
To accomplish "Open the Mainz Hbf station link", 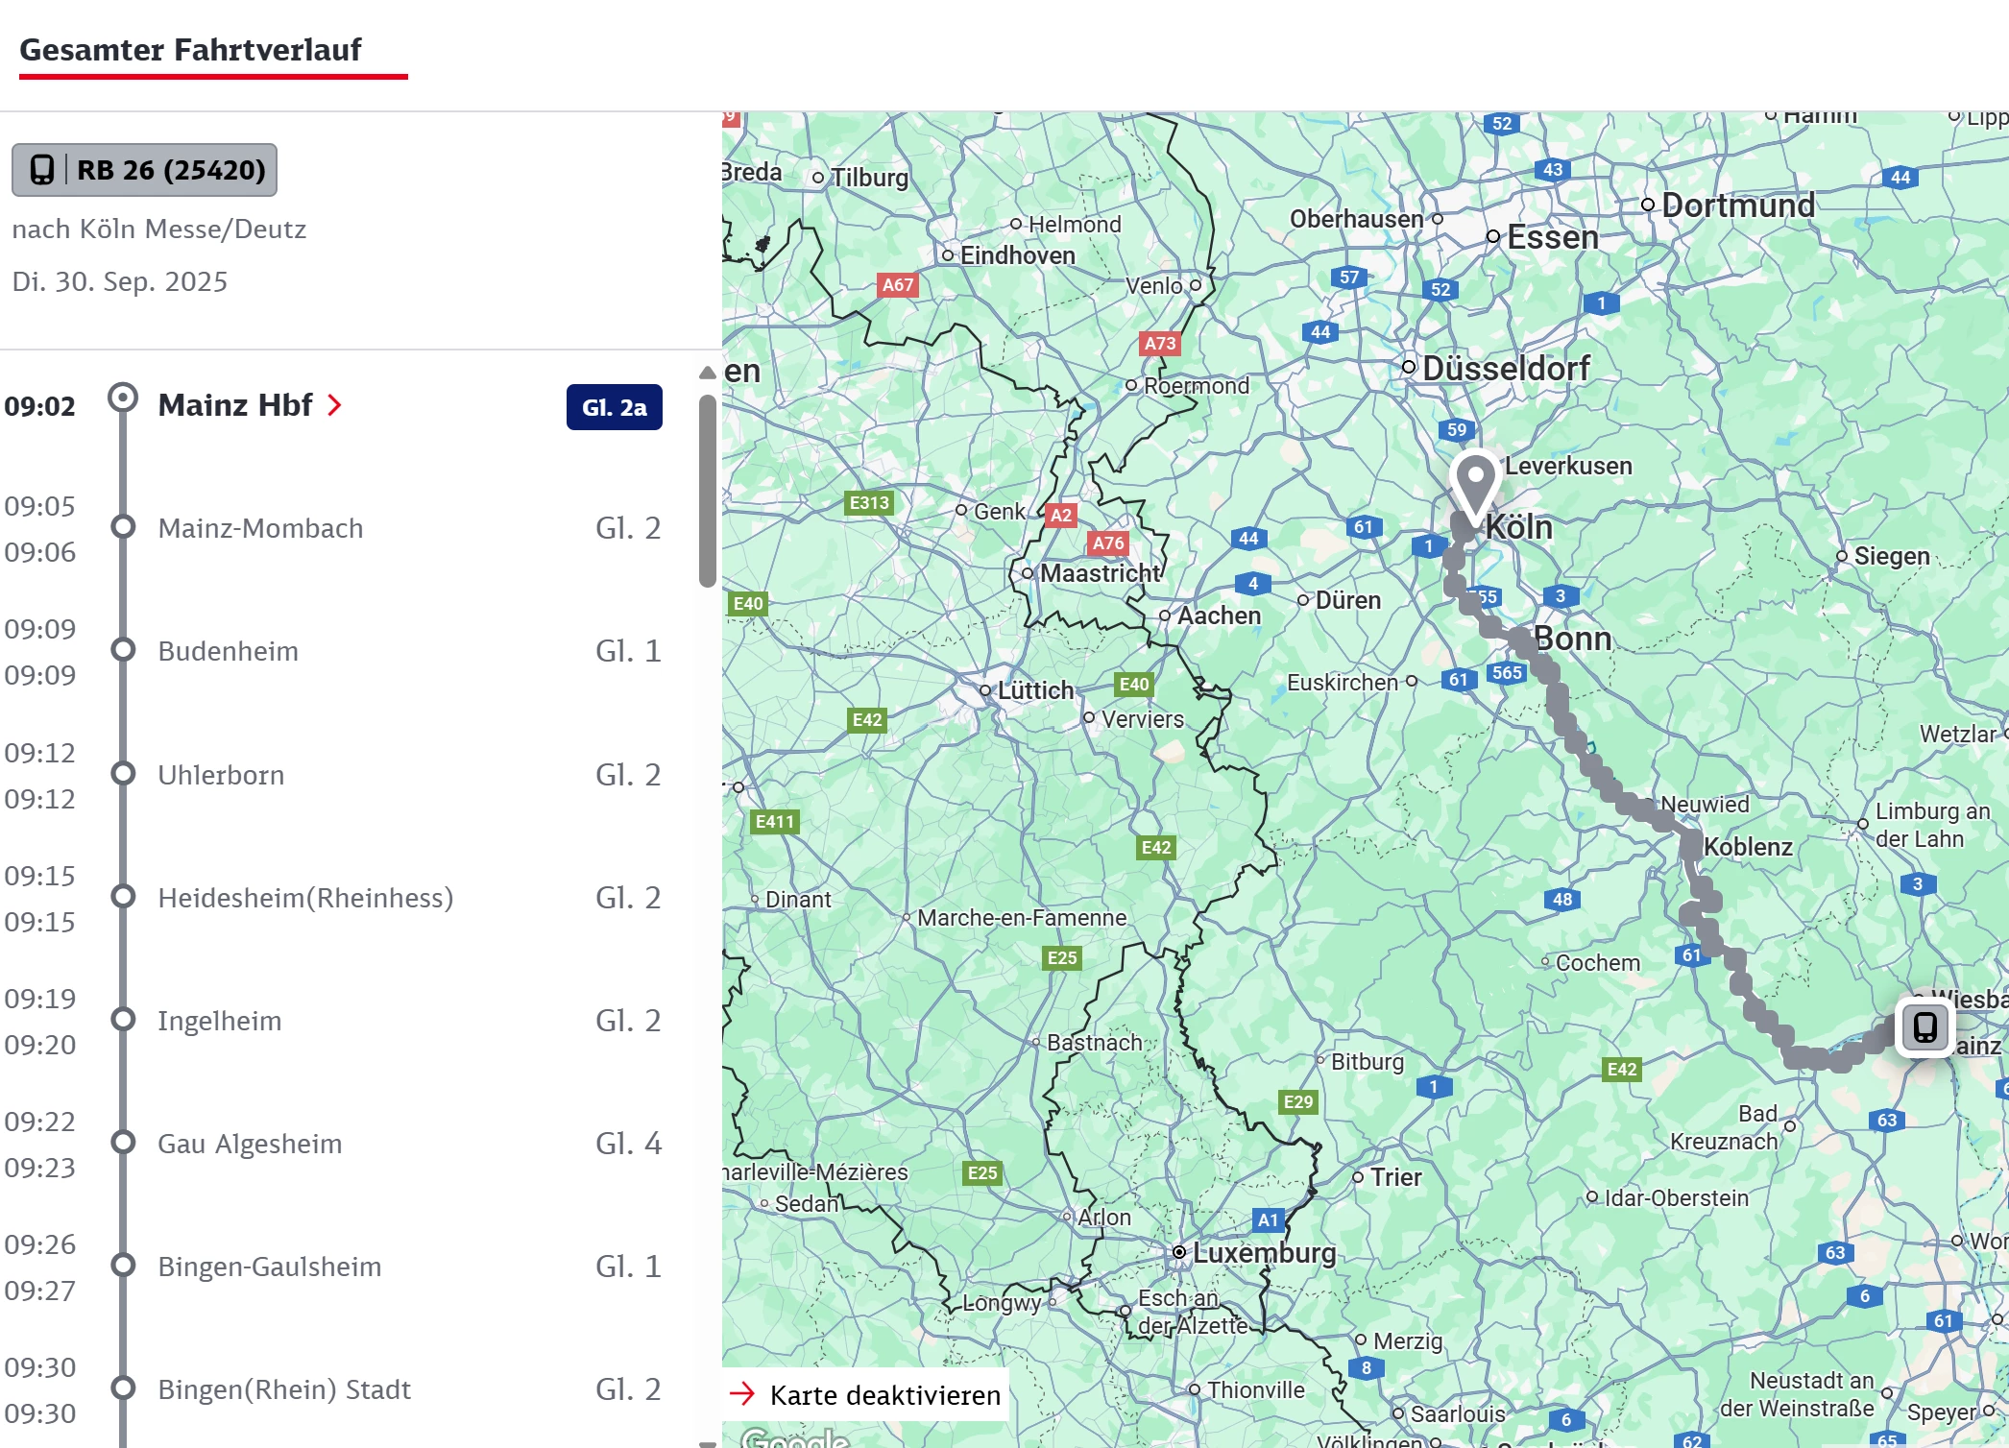I will (x=235, y=405).
